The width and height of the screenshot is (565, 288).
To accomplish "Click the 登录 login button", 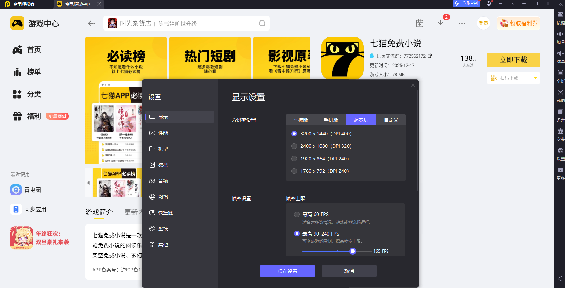I will (483, 23).
